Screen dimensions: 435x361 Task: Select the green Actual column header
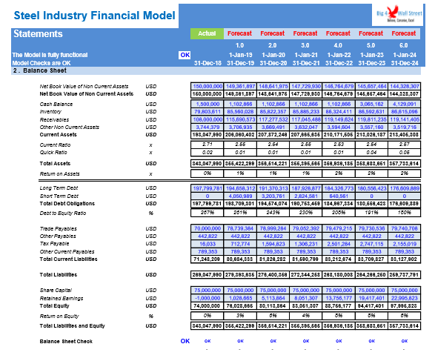[207, 33]
